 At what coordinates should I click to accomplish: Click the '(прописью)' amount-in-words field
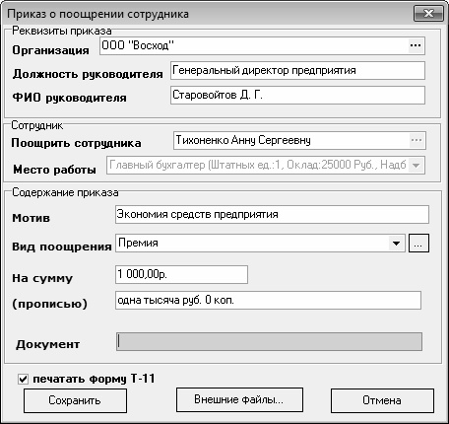(268, 301)
